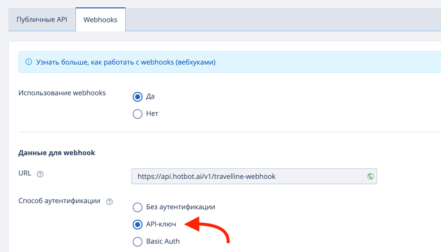This screenshot has width=441, height=252.
Task: Click the green globe icon in URL field
Action: pyautogui.click(x=370, y=176)
